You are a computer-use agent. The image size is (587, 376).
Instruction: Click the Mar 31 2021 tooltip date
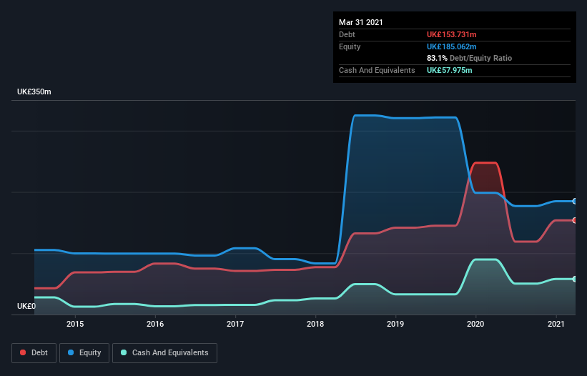click(361, 22)
